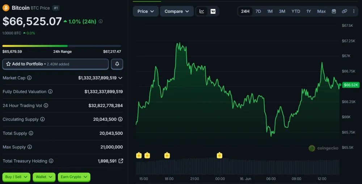Click the 1,898,591 treasury holding value
362x184 pixels.
click(107, 161)
